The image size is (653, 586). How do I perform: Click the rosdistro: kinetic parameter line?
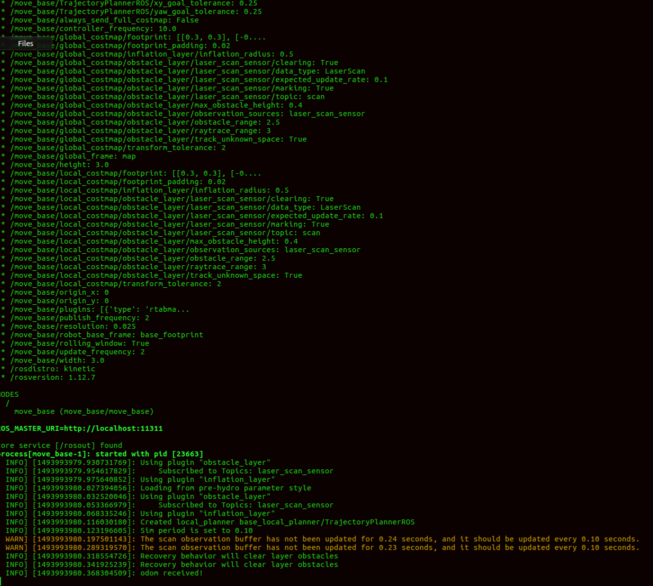[52, 369]
